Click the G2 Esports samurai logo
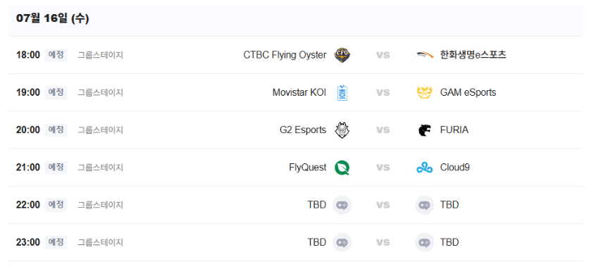This screenshot has height=276, width=601. (342, 130)
